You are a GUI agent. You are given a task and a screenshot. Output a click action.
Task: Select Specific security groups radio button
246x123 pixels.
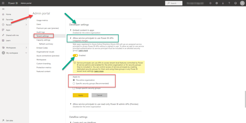pos(74,83)
